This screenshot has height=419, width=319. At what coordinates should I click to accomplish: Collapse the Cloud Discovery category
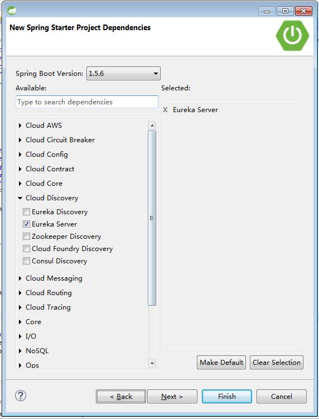tap(20, 198)
